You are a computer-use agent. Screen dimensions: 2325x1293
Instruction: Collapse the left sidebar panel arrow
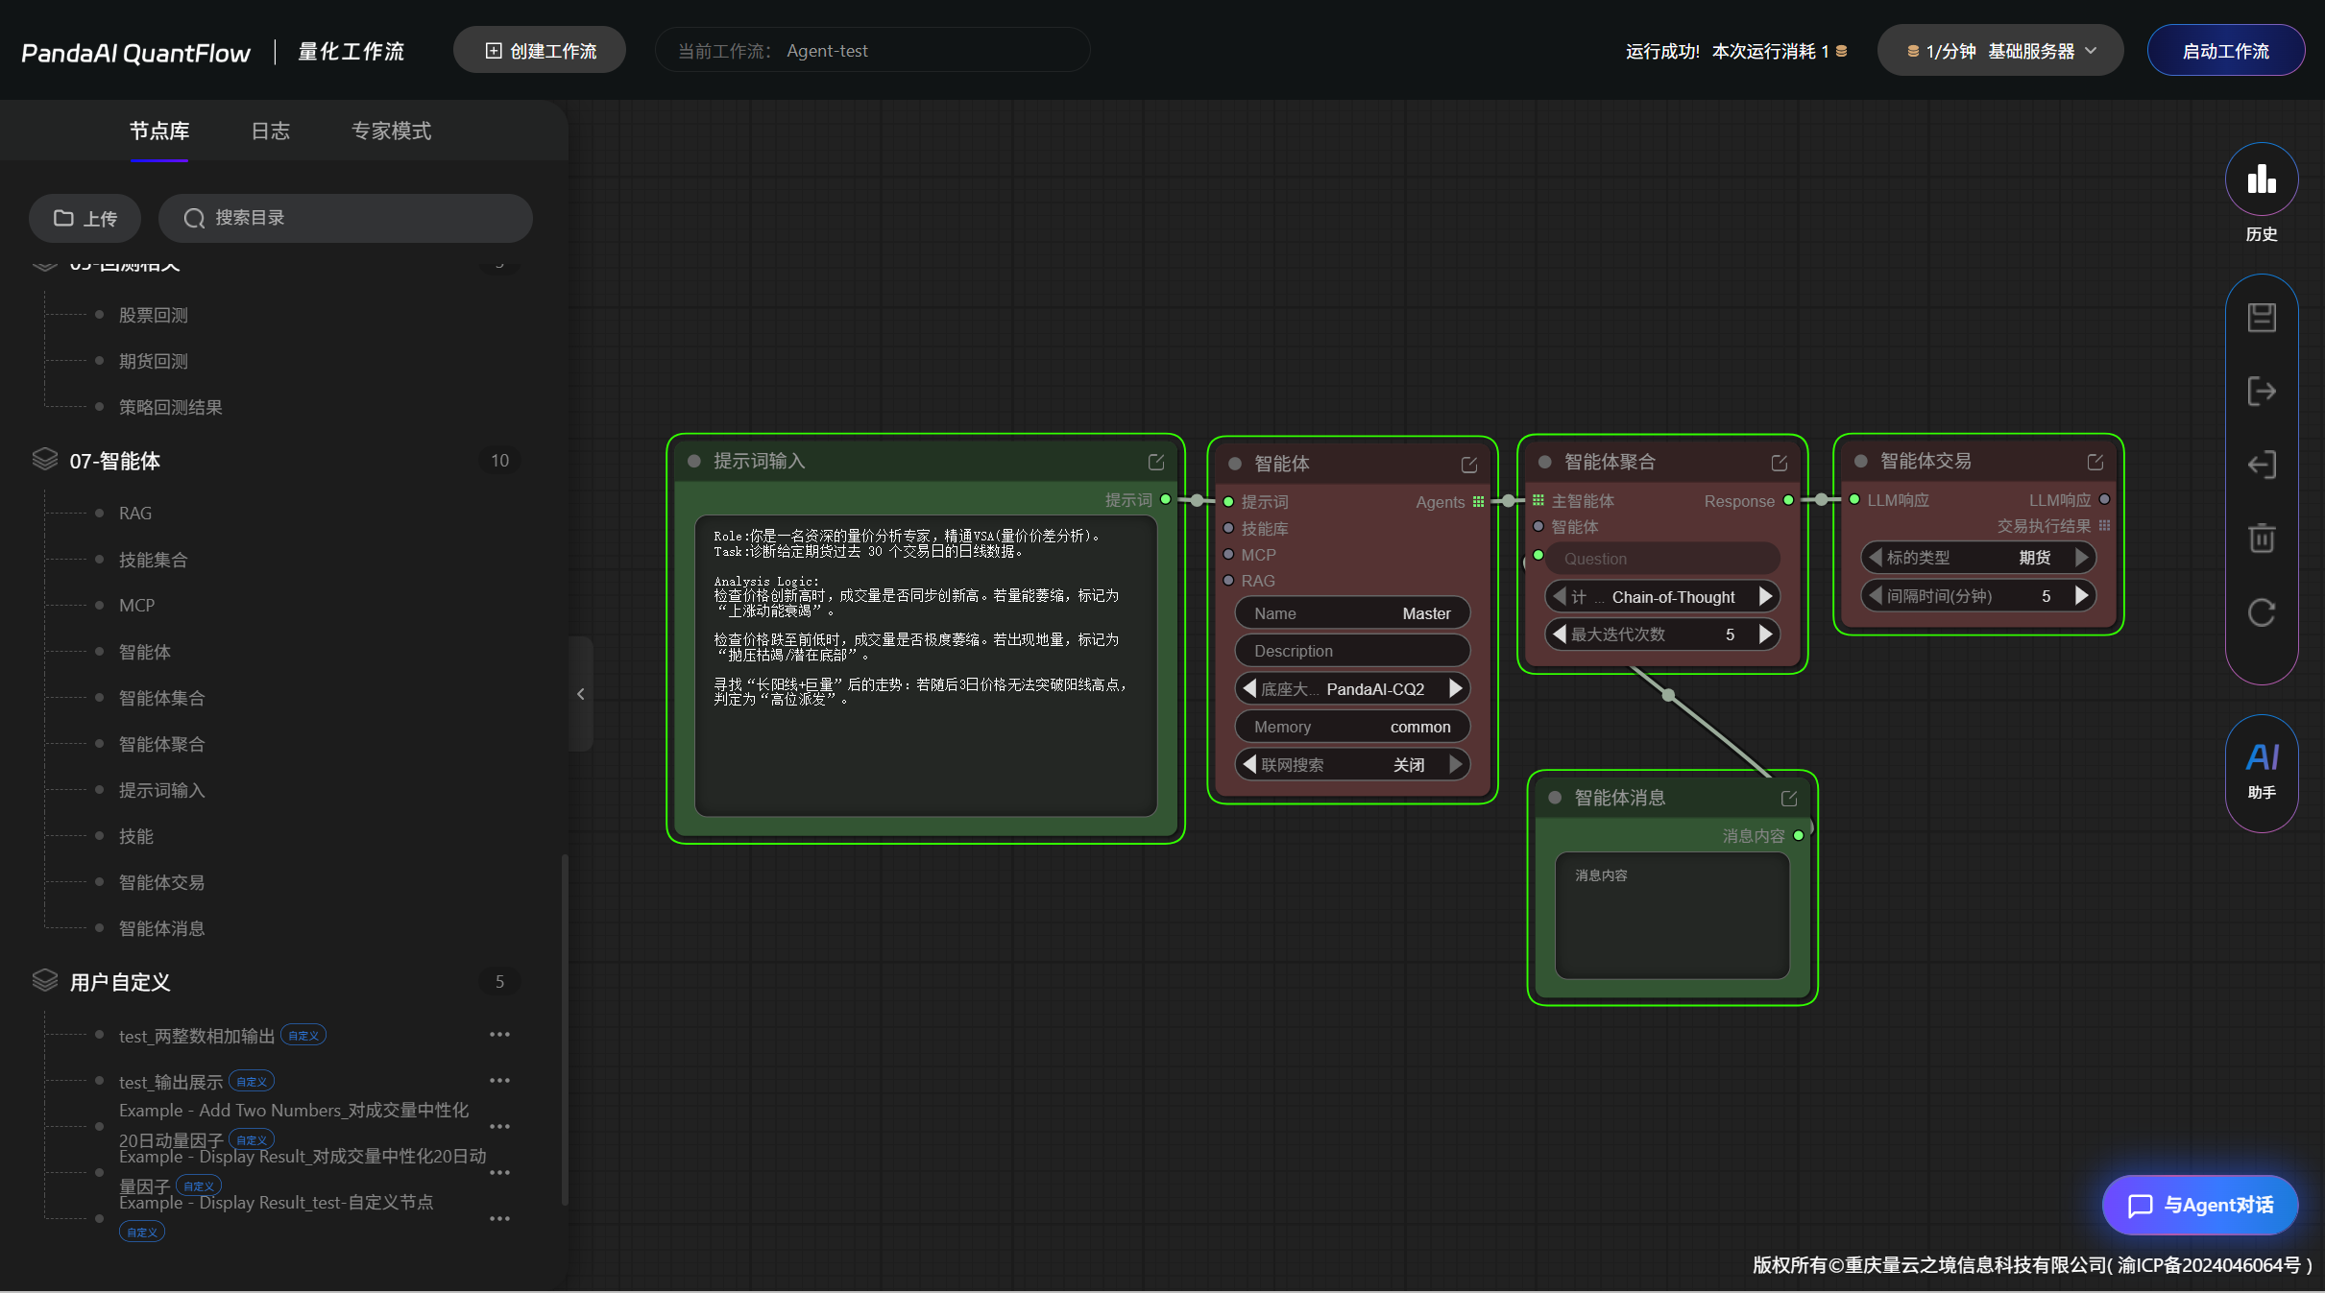pyautogui.click(x=580, y=694)
